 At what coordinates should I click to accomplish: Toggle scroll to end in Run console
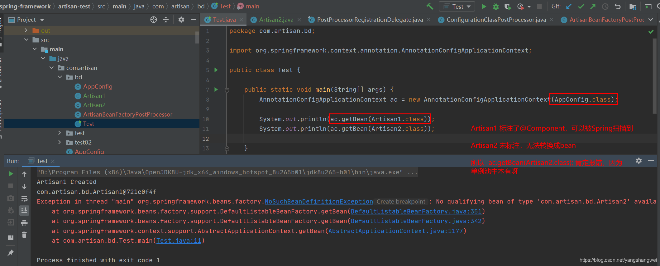24,211
